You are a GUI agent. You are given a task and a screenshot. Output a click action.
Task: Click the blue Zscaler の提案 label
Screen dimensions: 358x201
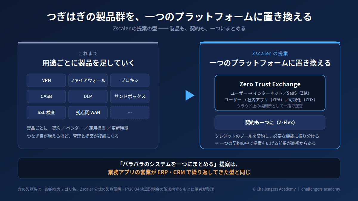[x=270, y=54]
